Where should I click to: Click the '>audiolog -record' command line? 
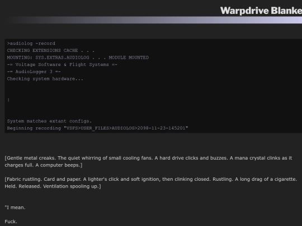click(31, 44)
